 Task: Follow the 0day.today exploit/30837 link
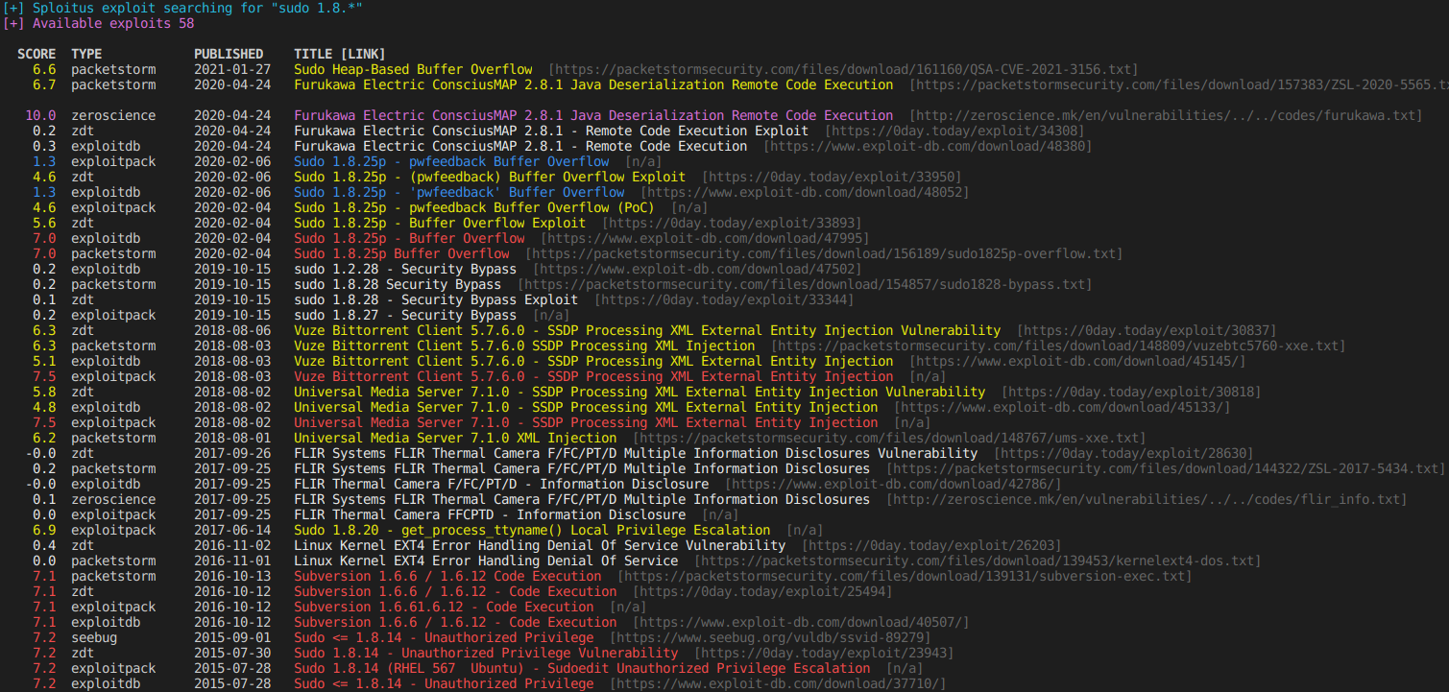tap(1147, 330)
